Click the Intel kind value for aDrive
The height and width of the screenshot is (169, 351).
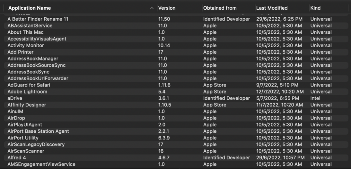315,98
